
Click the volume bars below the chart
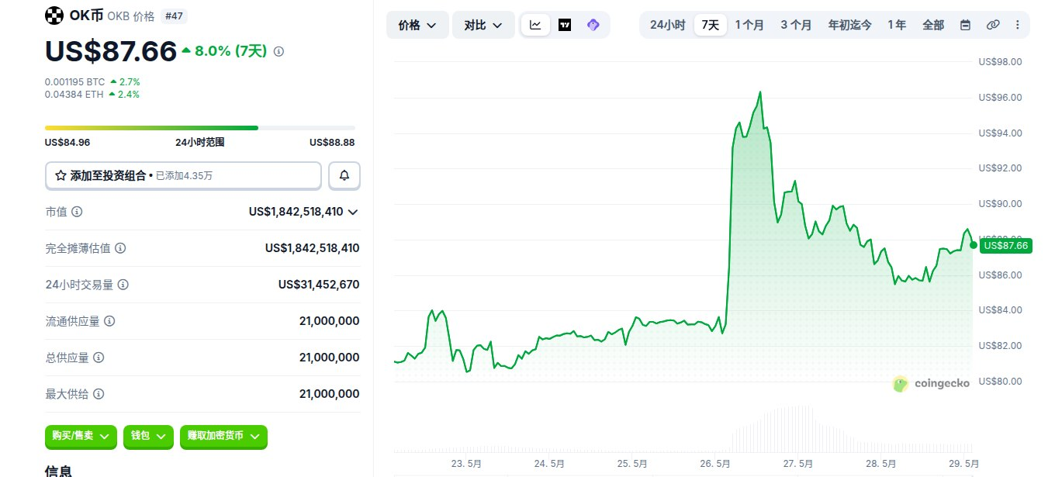683,429
